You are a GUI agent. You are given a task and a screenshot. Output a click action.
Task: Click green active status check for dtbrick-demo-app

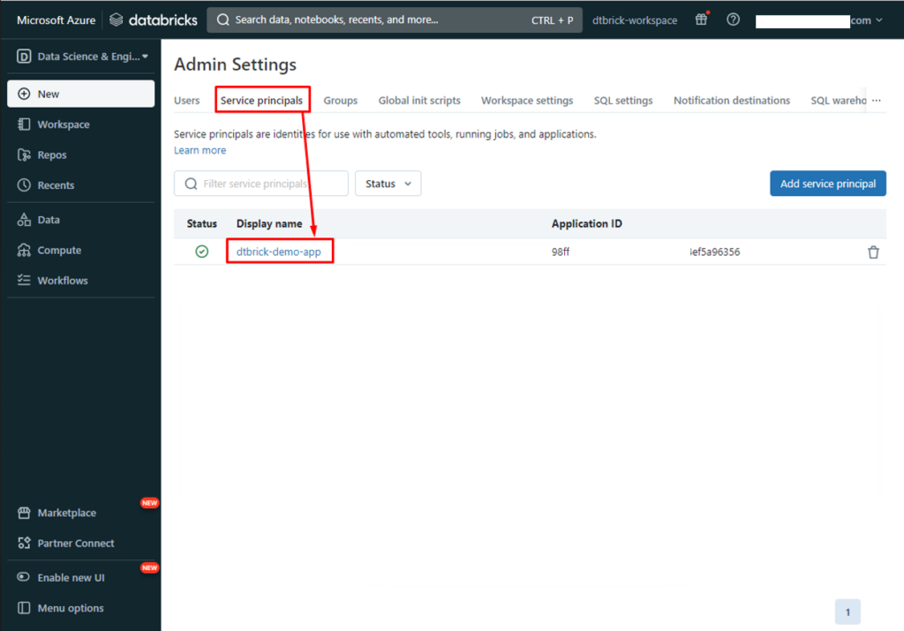point(202,252)
